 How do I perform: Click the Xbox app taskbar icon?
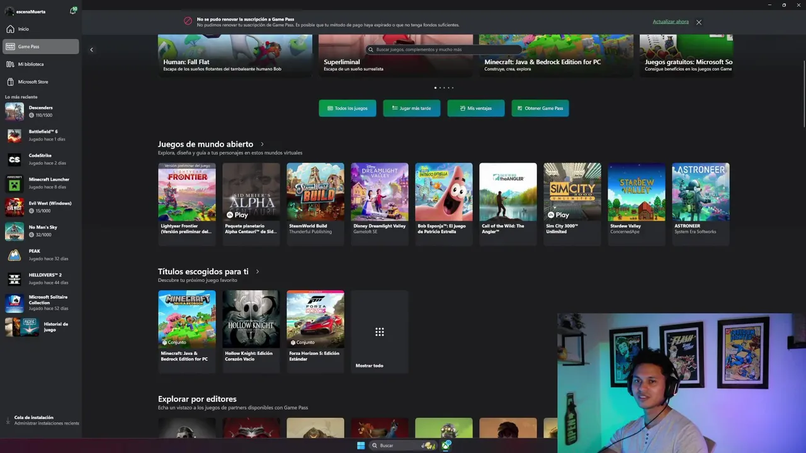[446, 445]
